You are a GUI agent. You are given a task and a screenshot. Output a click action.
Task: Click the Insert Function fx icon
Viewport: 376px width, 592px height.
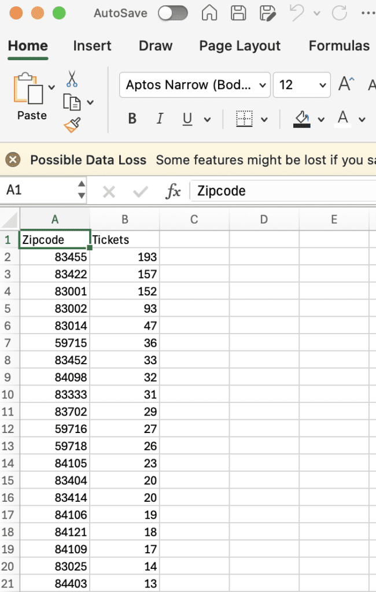[x=173, y=191]
